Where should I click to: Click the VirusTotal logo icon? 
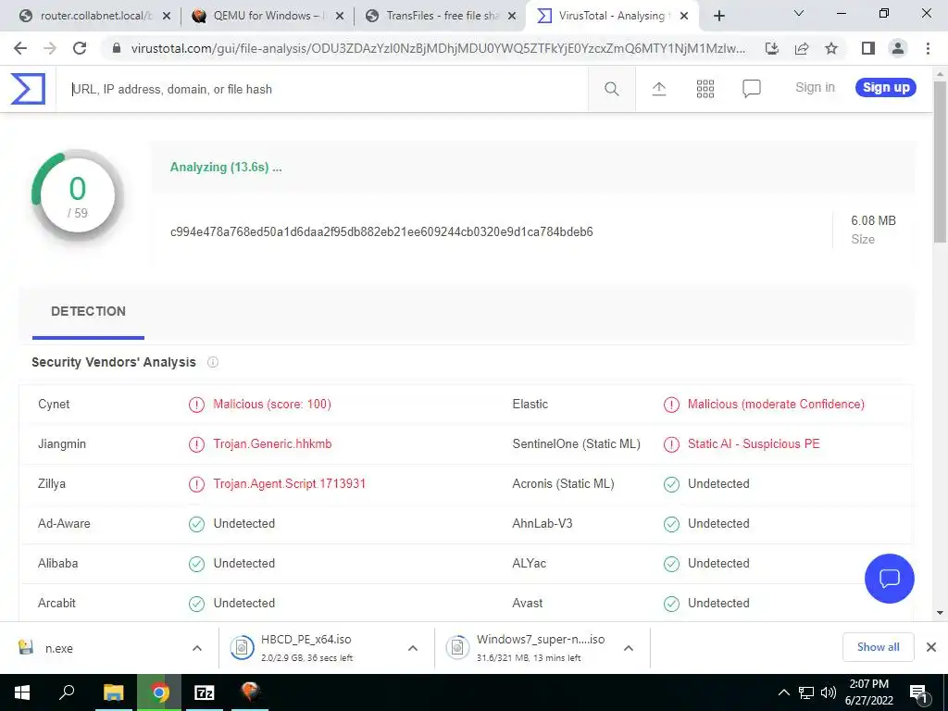click(x=28, y=89)
